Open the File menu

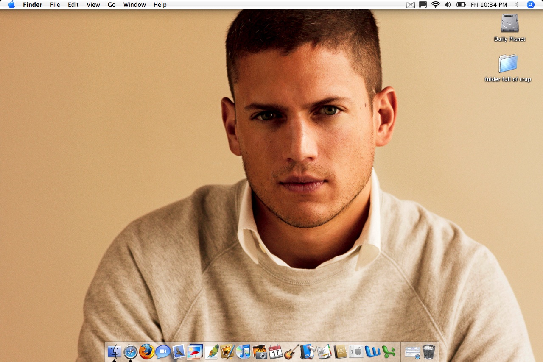pyautogui.click(x=55, y=5)
